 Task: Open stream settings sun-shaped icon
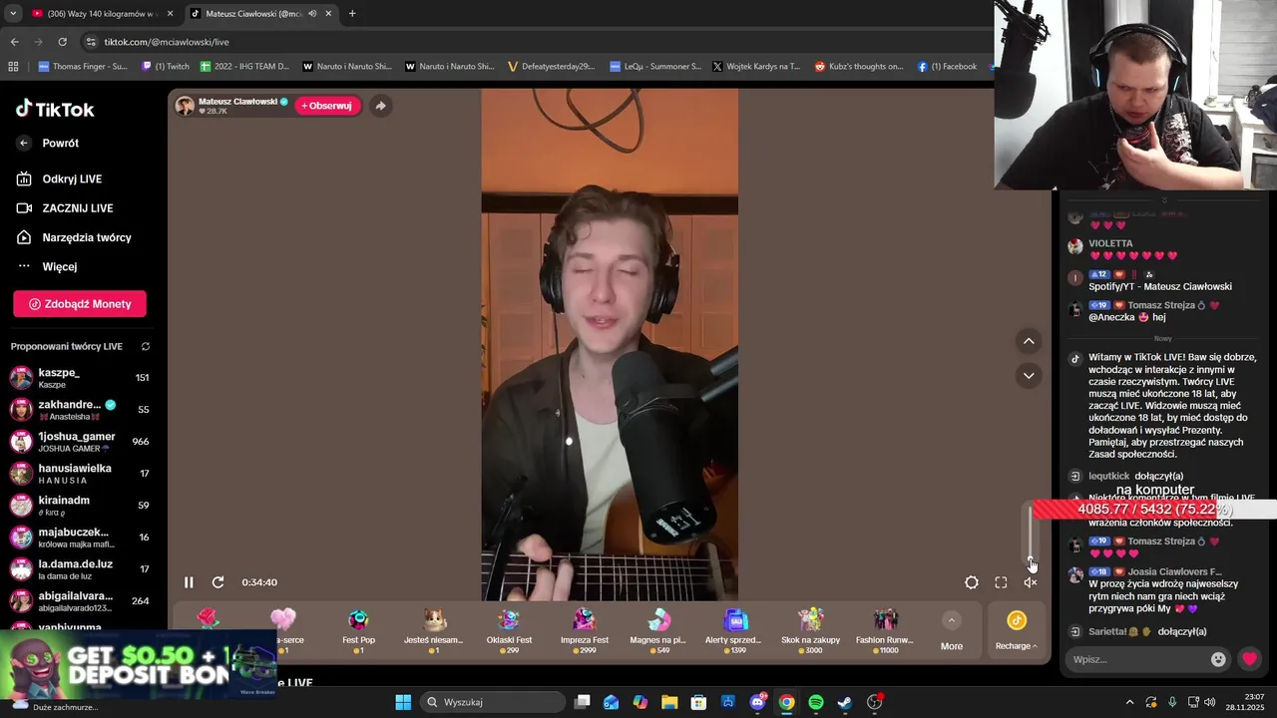pyautogui.click(x=971, y=582)
